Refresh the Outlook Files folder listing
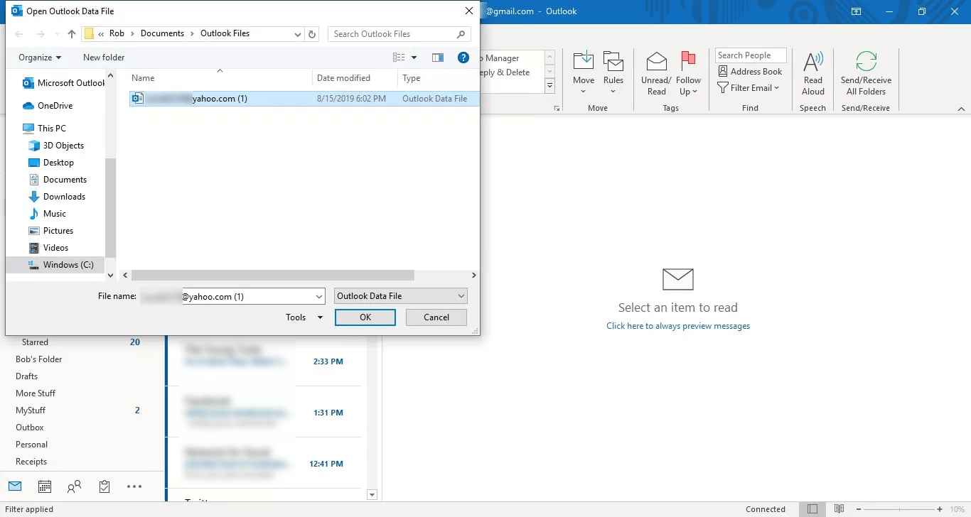The height and width of the screenshot is (517, 971). click(x=313, y=34)
